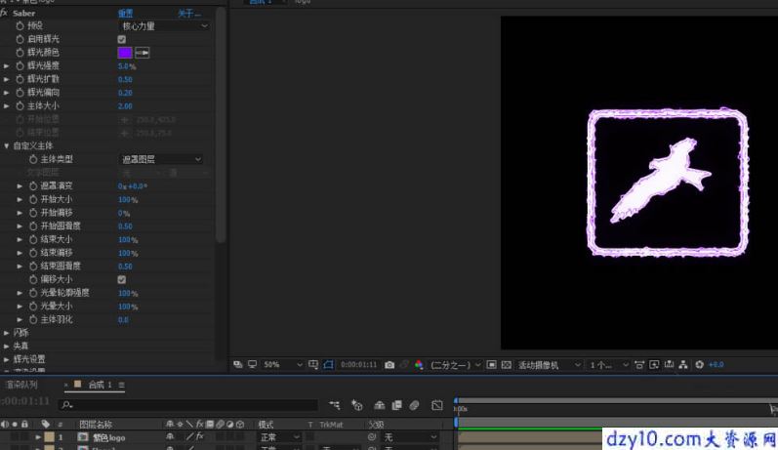Open the 预设 dropdown showing 核心力量
The image size is (778, 450).
pos(165,25)
